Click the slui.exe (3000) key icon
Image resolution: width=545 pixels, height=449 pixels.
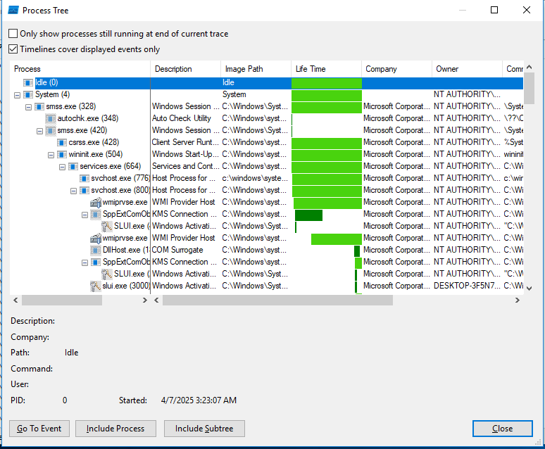[x=96, y=286]
